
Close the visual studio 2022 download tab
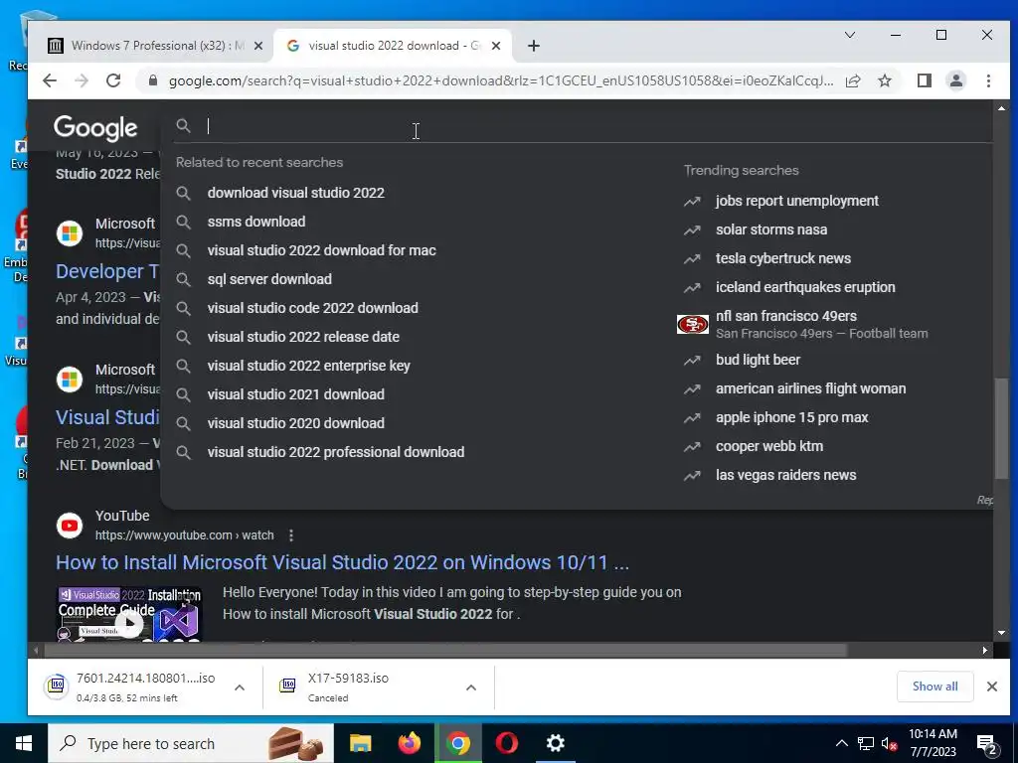495,46
